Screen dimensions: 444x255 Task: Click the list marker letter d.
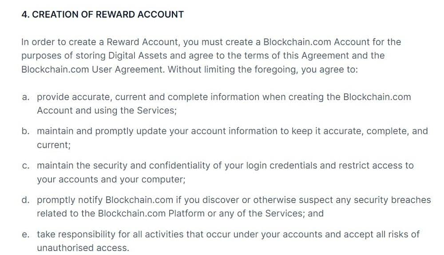click(25, 200)
